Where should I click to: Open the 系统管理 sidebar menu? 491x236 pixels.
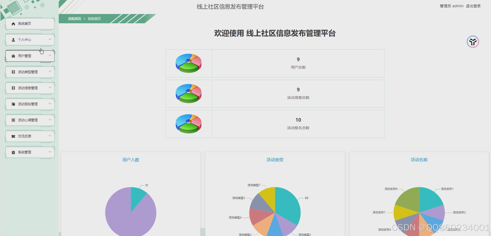pyautogui.click(x=30, y=152)
